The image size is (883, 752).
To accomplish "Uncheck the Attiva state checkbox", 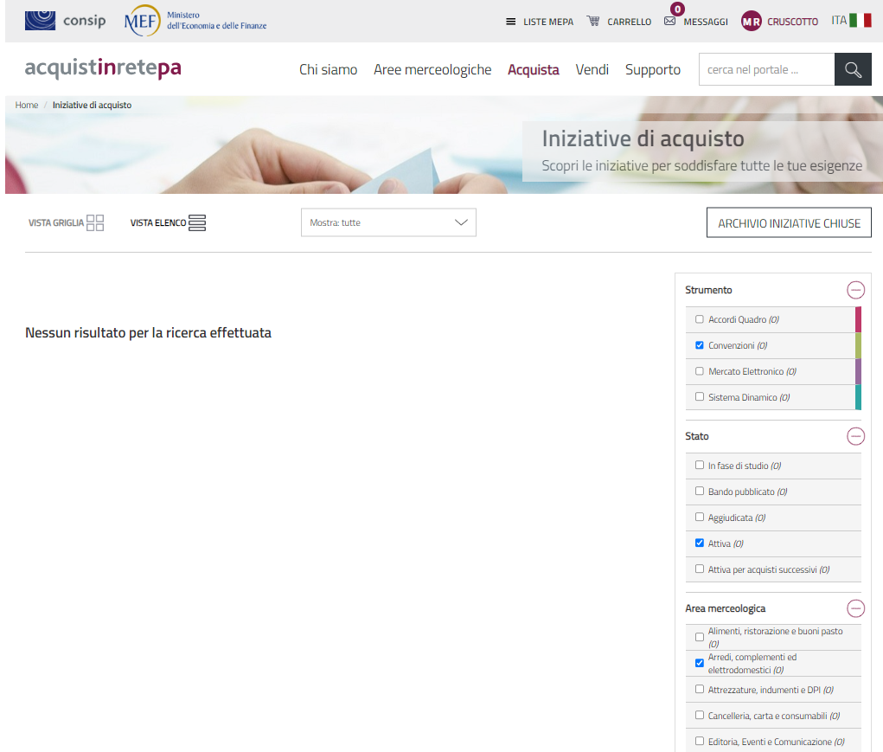I will [700, 543].
